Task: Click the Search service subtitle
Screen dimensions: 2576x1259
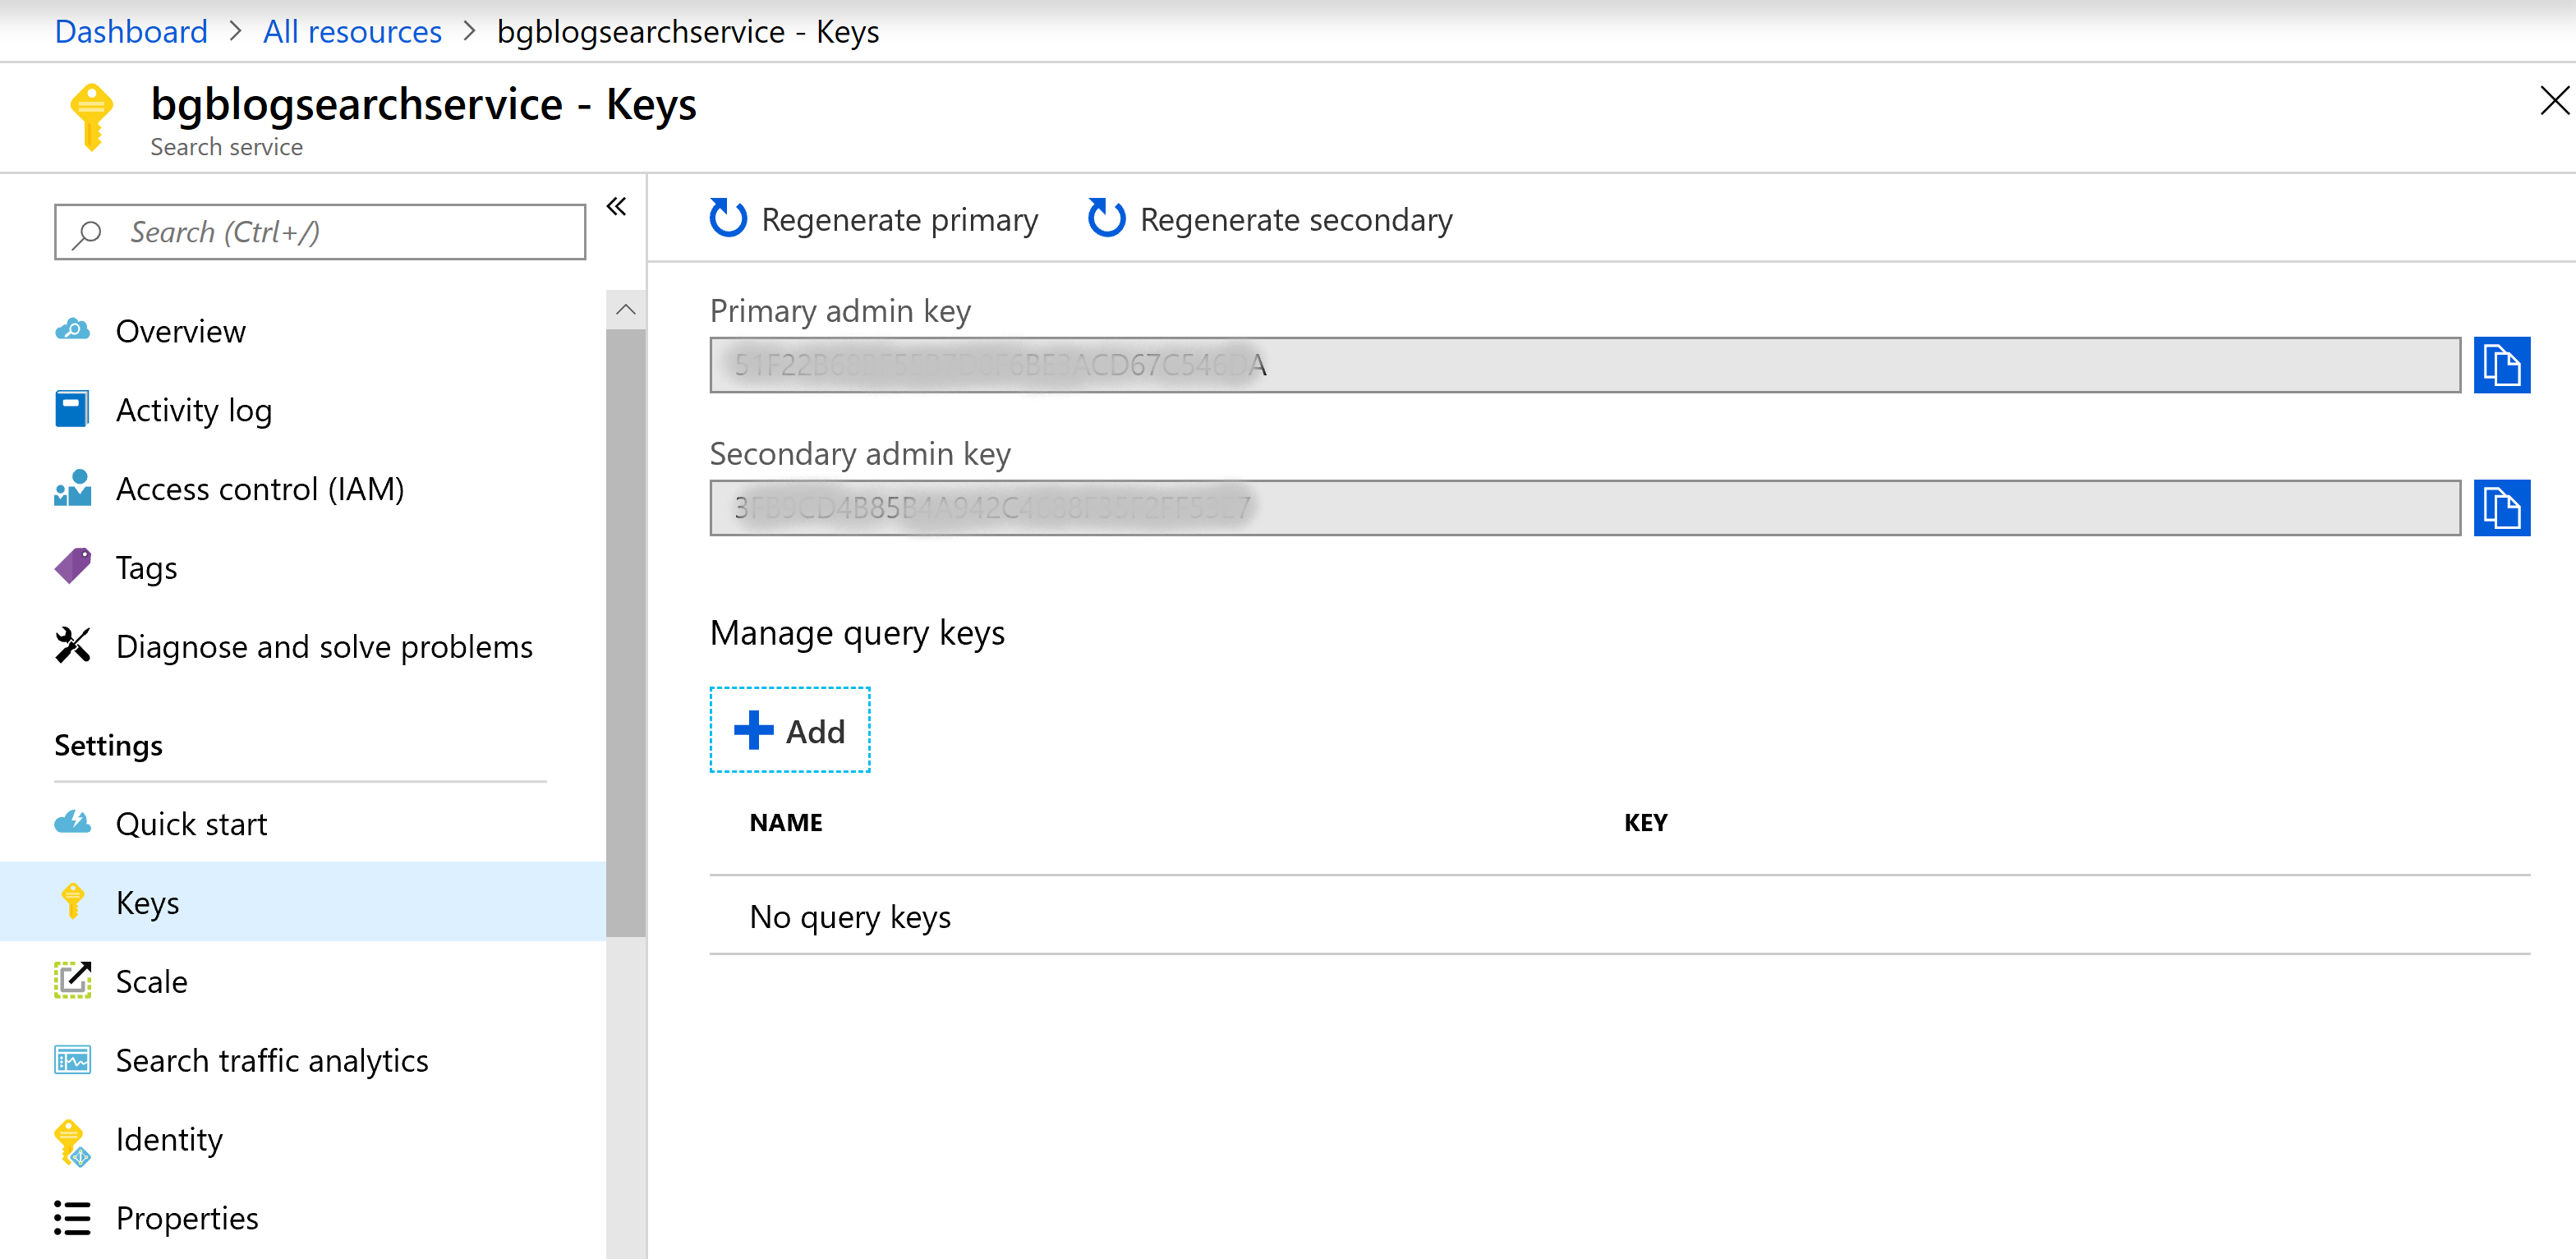Action: pyautogui.click(x=226, y=147)
